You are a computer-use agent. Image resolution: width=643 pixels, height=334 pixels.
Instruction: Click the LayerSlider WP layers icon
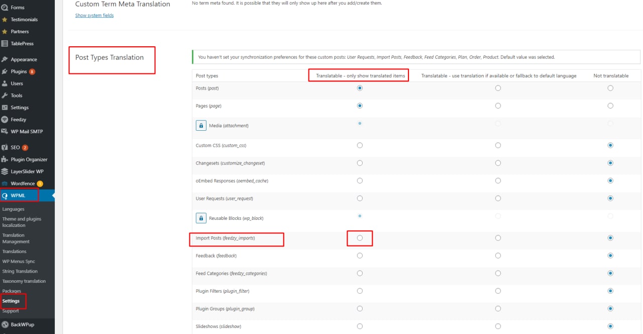click(x=5, y=172)
